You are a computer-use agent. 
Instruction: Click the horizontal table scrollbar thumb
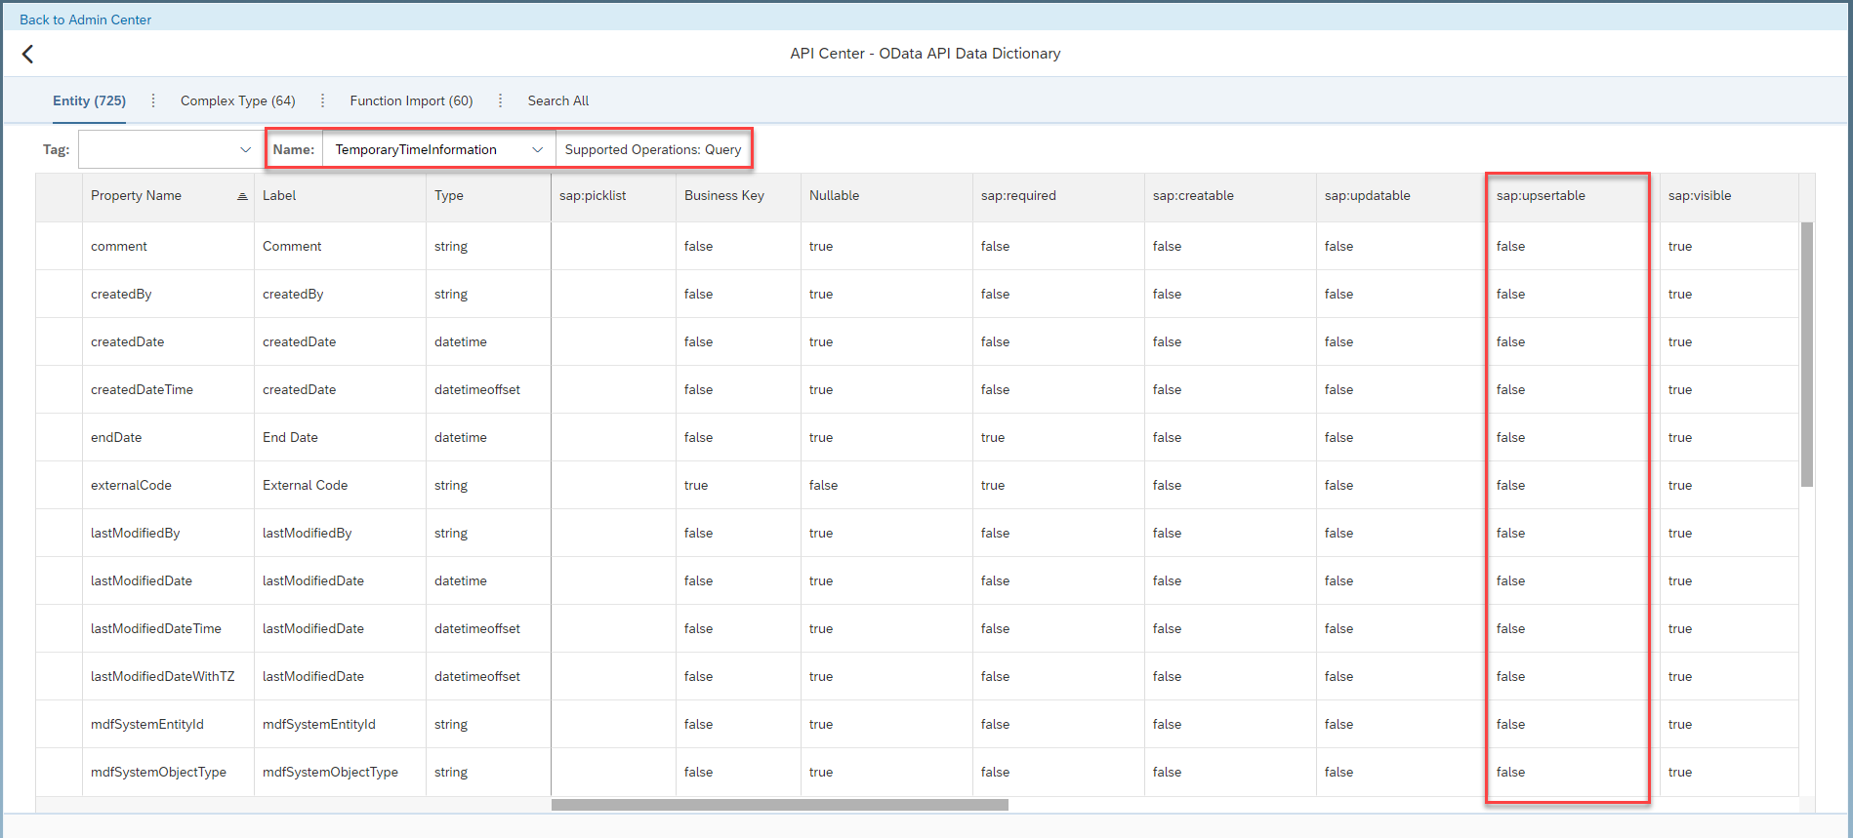(779, 805)
